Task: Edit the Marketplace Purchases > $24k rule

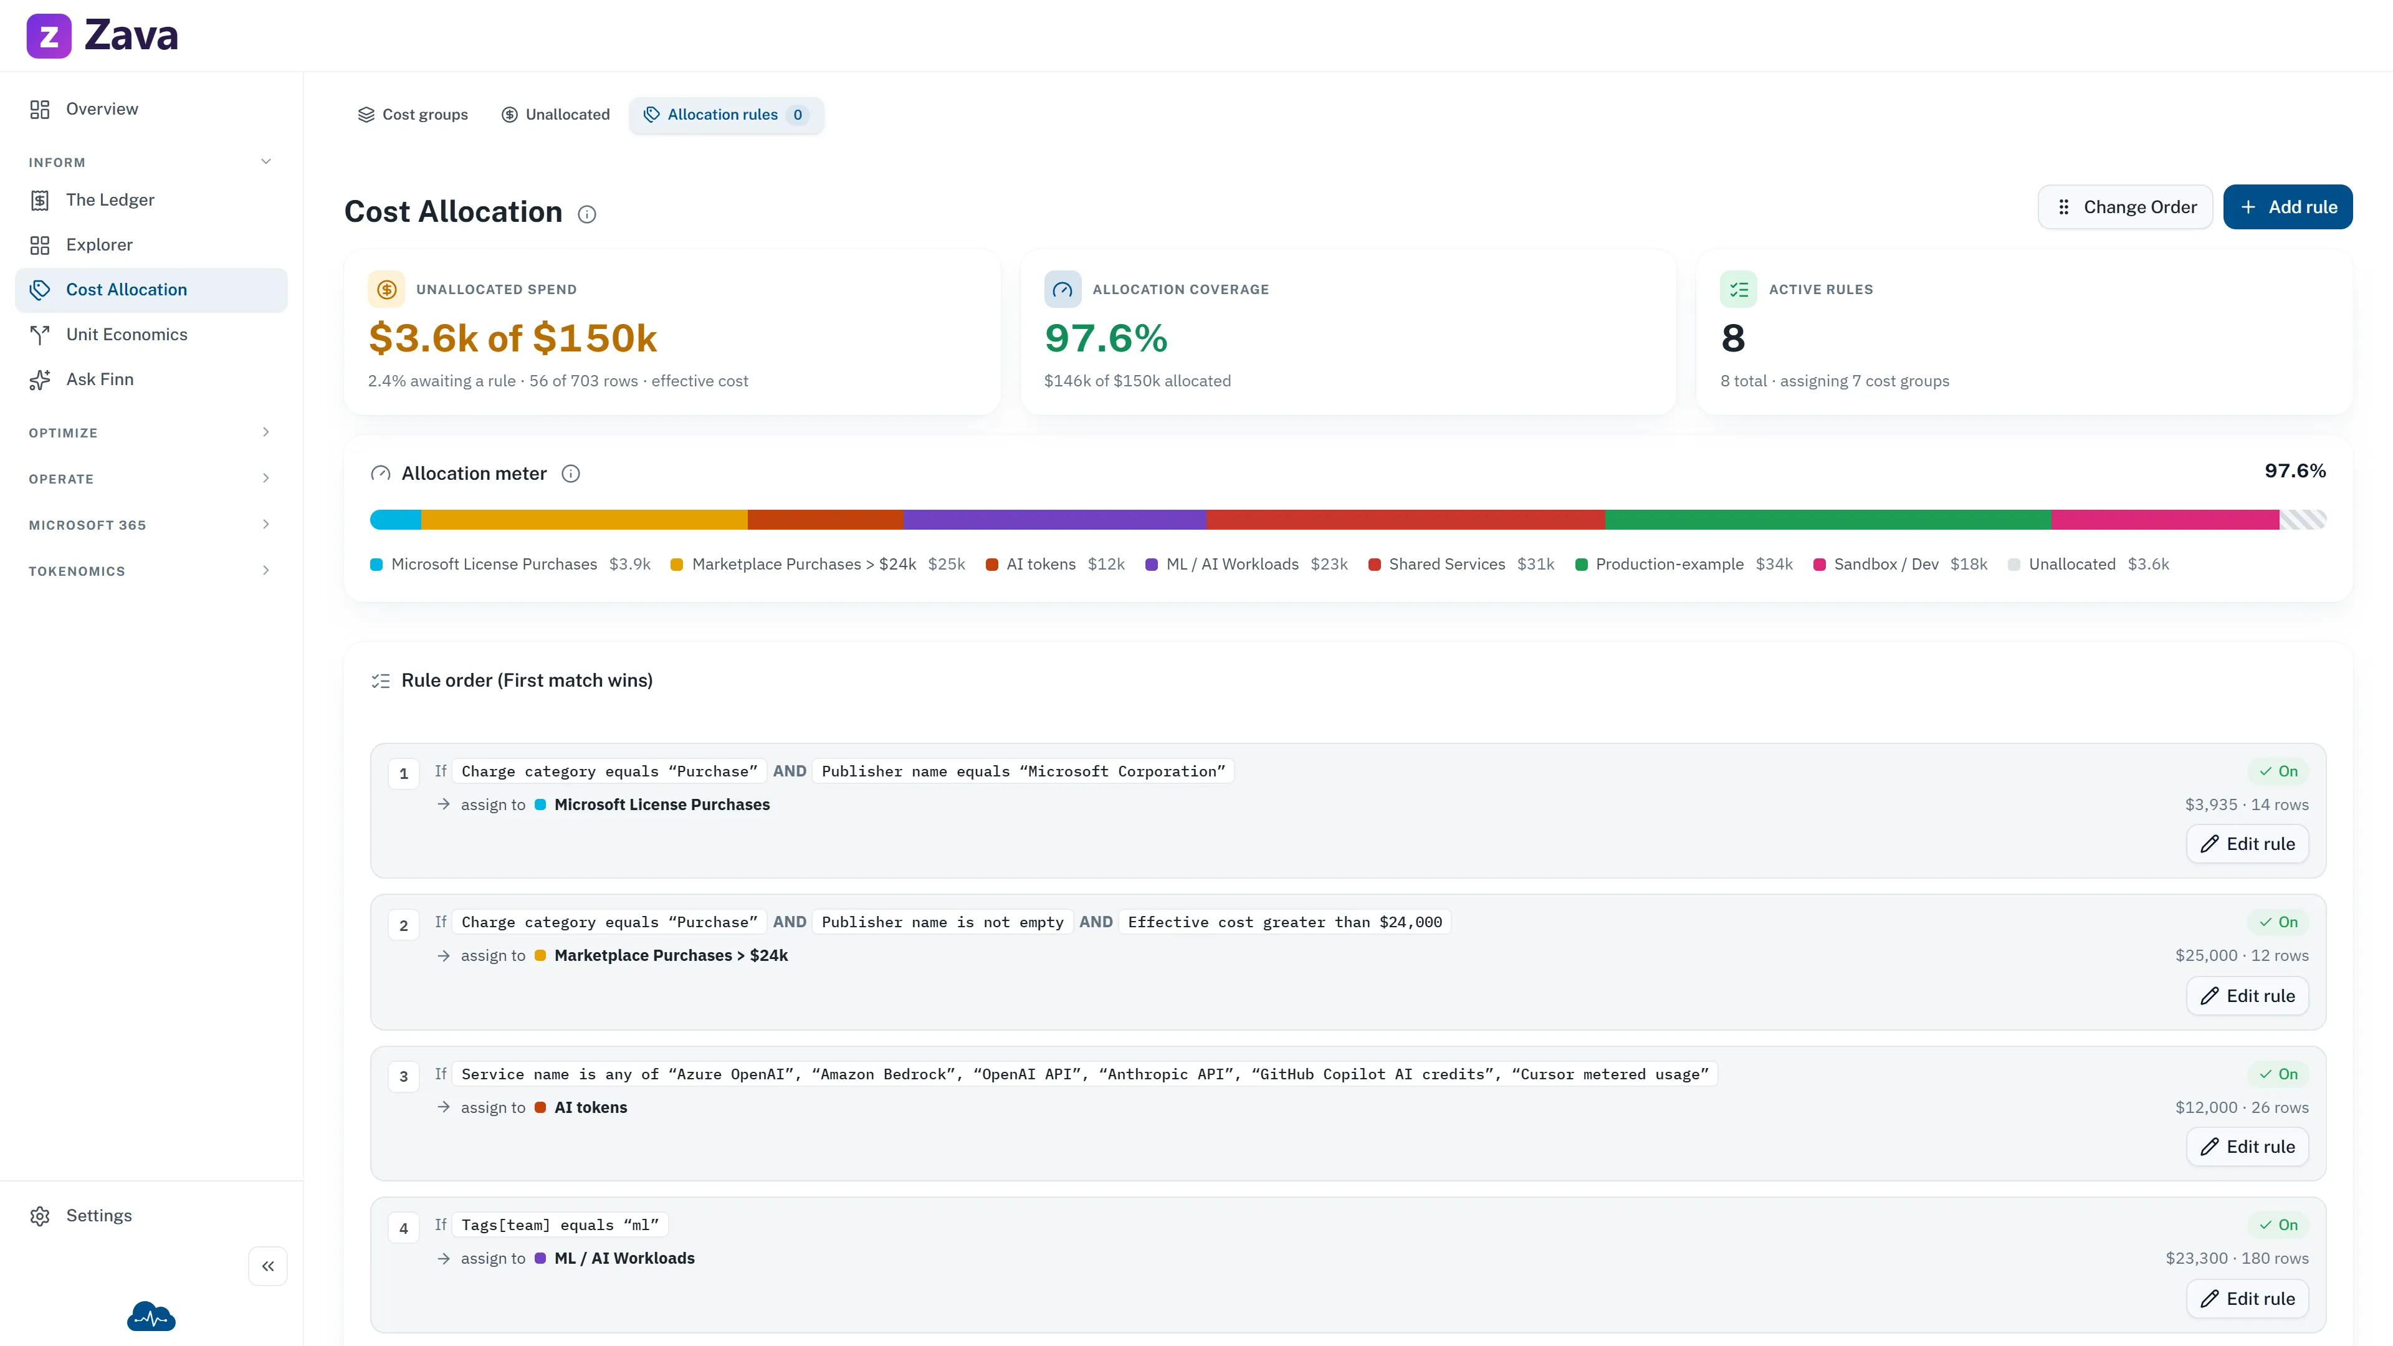Action: 2247,996
